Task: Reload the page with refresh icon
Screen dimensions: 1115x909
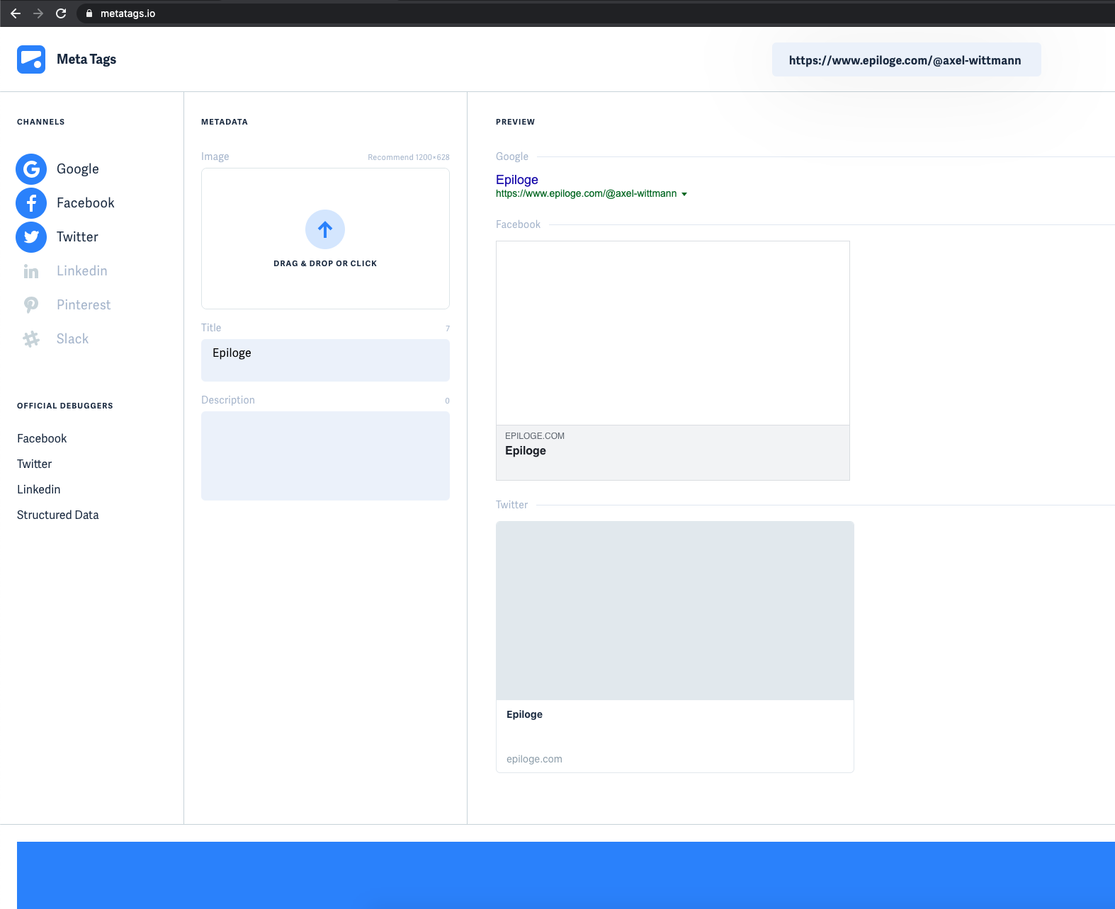Action: (61, 13)
